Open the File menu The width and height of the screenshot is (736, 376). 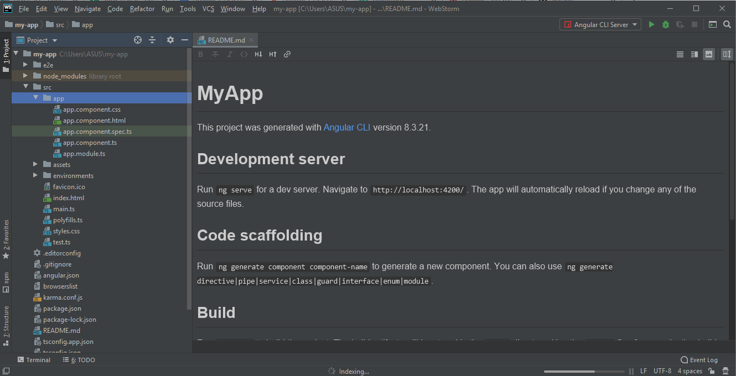[x=24, y=9]
